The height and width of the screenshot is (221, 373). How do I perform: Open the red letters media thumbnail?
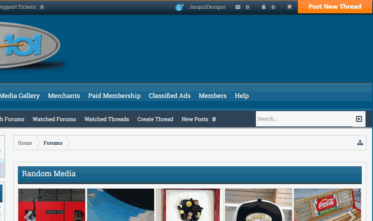click(52, 205)
